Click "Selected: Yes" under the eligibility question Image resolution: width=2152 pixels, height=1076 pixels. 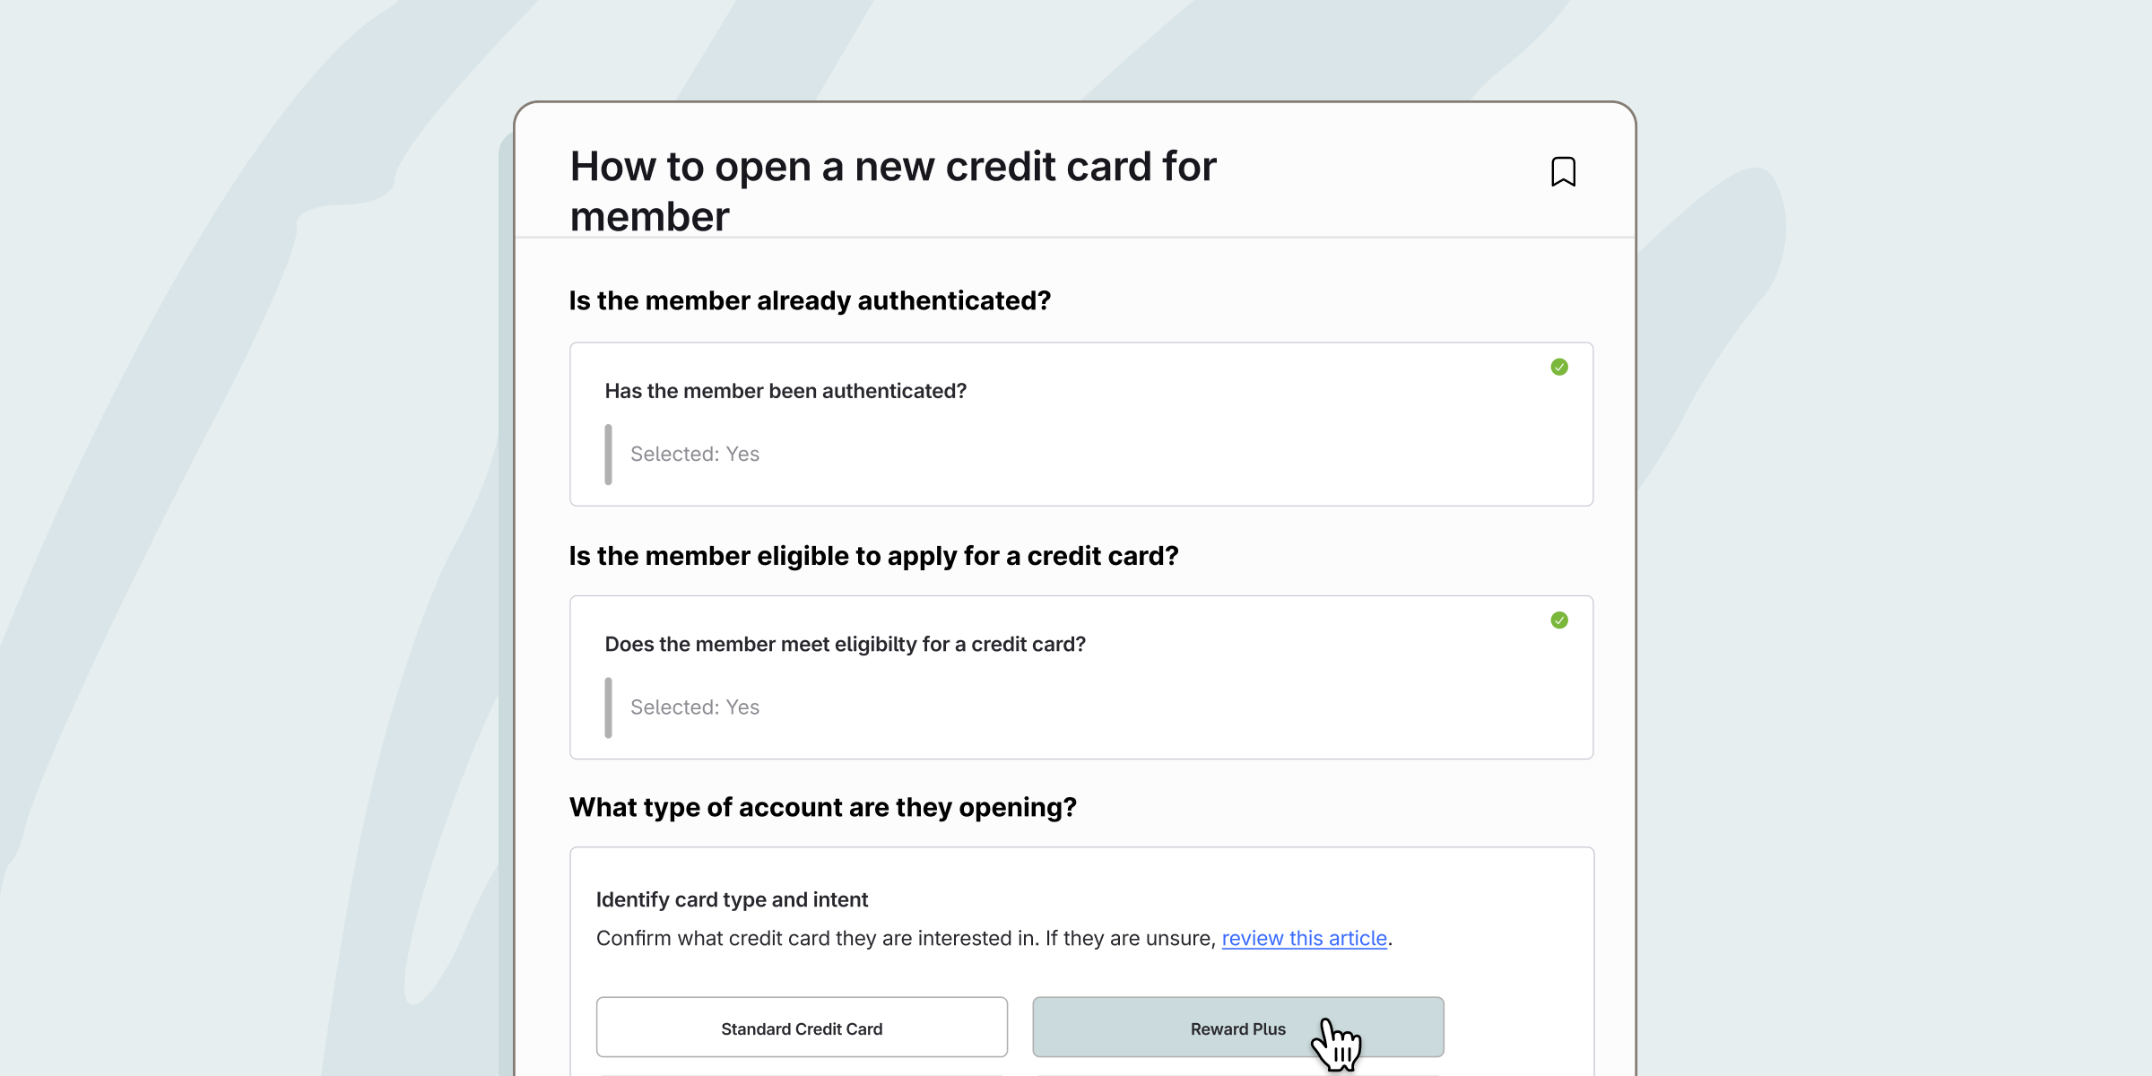(695, 707)
